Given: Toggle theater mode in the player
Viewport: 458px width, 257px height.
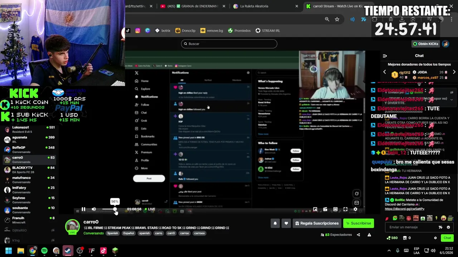Looking at the screenshot, I should tap(335, 209).
